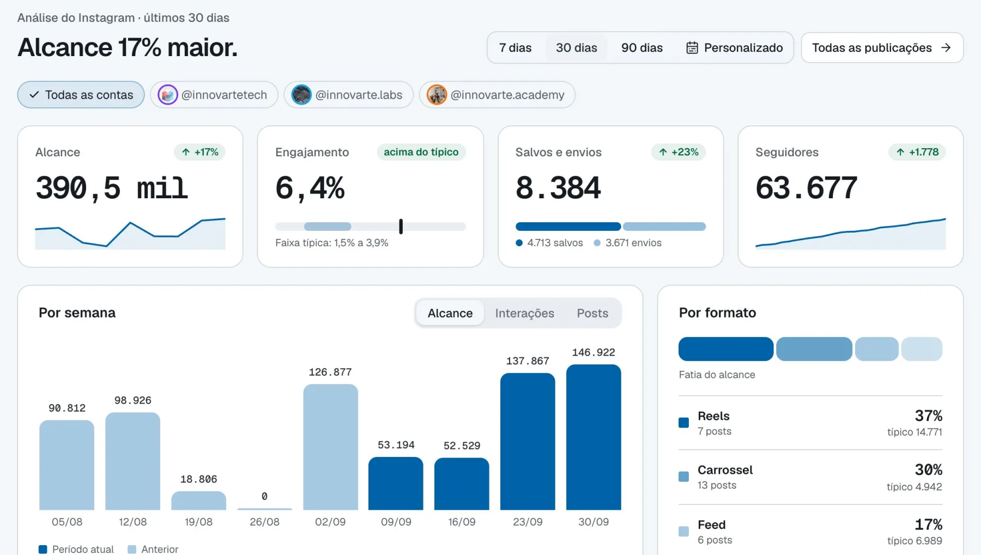The height and width of the screenshot is (555, 981).
Task: Click the Reels color swatch in the format list
Action: (683, 423)
